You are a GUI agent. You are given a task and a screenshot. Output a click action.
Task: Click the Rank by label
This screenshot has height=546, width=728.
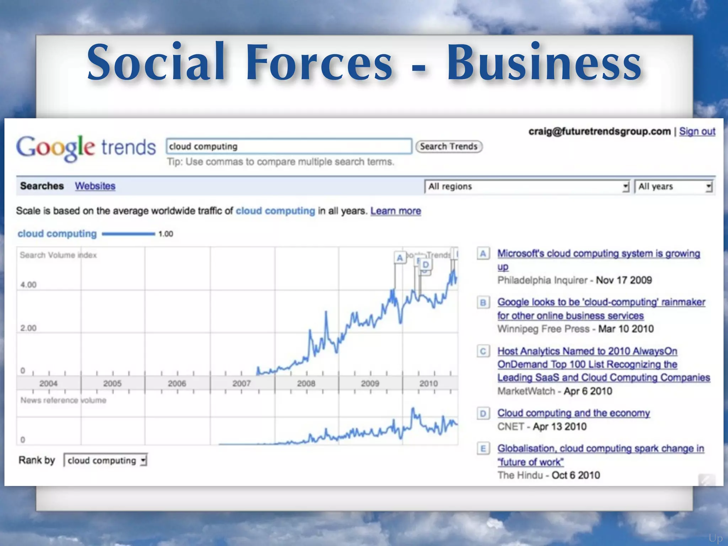tap(37, 460)
